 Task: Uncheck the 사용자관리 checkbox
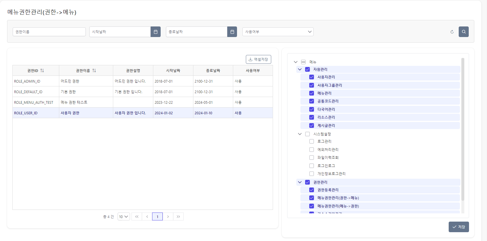click(x=312, y=77)
